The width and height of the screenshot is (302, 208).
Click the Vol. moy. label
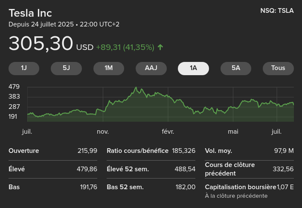pos(218,151)
